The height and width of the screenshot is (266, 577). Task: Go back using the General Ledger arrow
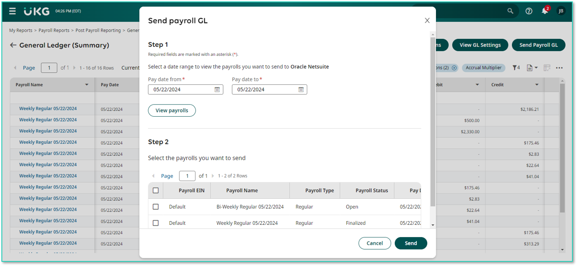[x=13, y=45]
